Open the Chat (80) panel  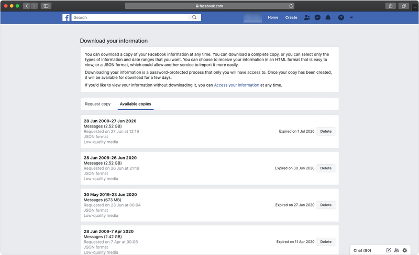362,250
